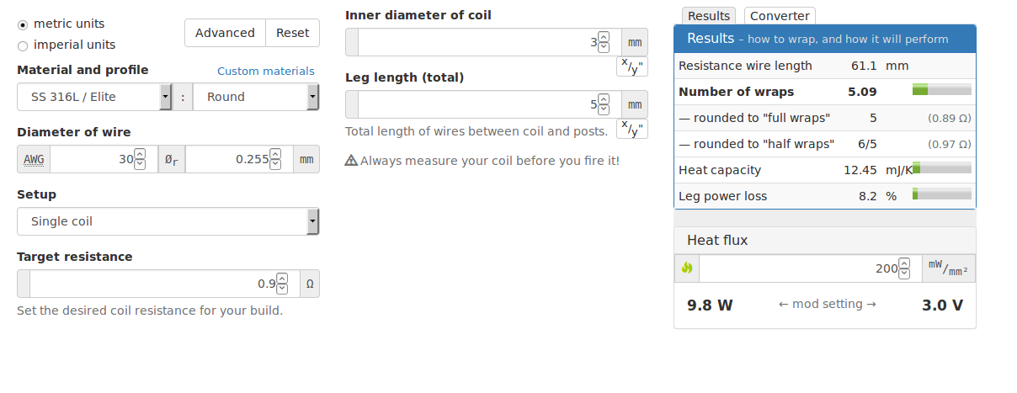Click the ohm unit on target resistance
1017x393 pixels.
pyautogui.click(x=309, y=284)
